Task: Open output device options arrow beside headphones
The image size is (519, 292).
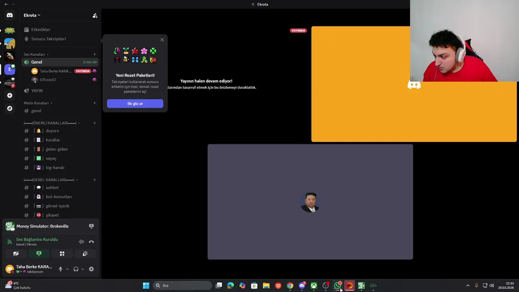Action: [x=83, y=269]
